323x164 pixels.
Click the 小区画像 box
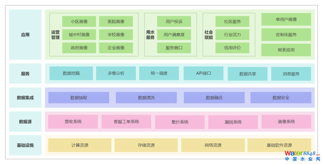79,21
